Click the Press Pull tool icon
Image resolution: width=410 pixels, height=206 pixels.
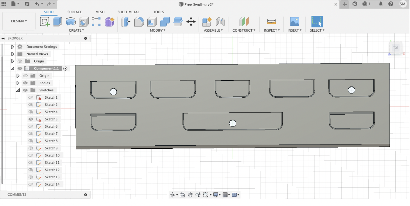tap(126, 22)
